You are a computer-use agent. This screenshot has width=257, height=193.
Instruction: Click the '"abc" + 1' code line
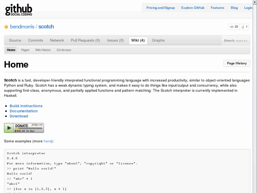tap(20, 179)
